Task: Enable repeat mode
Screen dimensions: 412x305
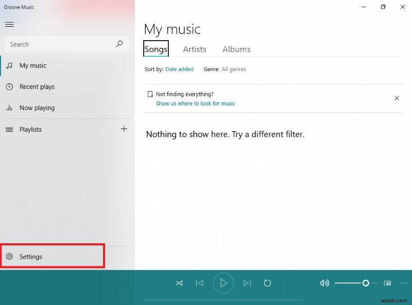Action: [x=268, y=283]
